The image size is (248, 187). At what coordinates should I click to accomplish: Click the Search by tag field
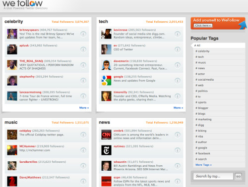[213, 176]
